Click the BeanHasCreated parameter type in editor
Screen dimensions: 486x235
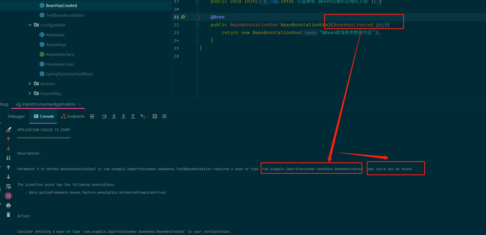click(353, 25)
